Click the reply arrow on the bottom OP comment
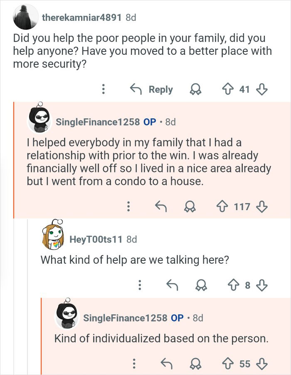Viewport: 291px width, 375px height. coord(168,363)
